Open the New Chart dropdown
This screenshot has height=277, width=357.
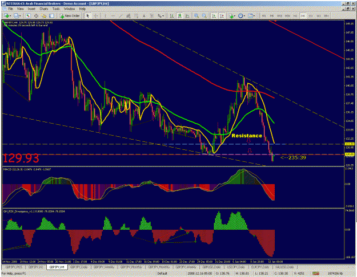click(x=7, y=16)
